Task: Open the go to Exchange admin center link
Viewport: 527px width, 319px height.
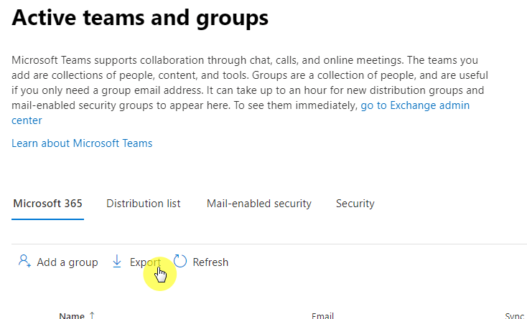Action: click(x=415, y=105)
